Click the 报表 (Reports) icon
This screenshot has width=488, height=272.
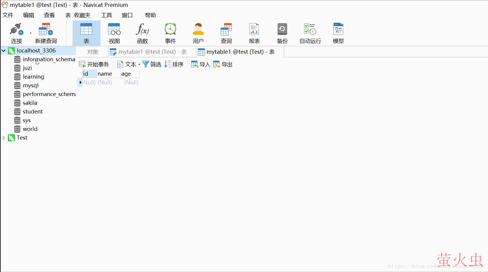click(254, 32)
